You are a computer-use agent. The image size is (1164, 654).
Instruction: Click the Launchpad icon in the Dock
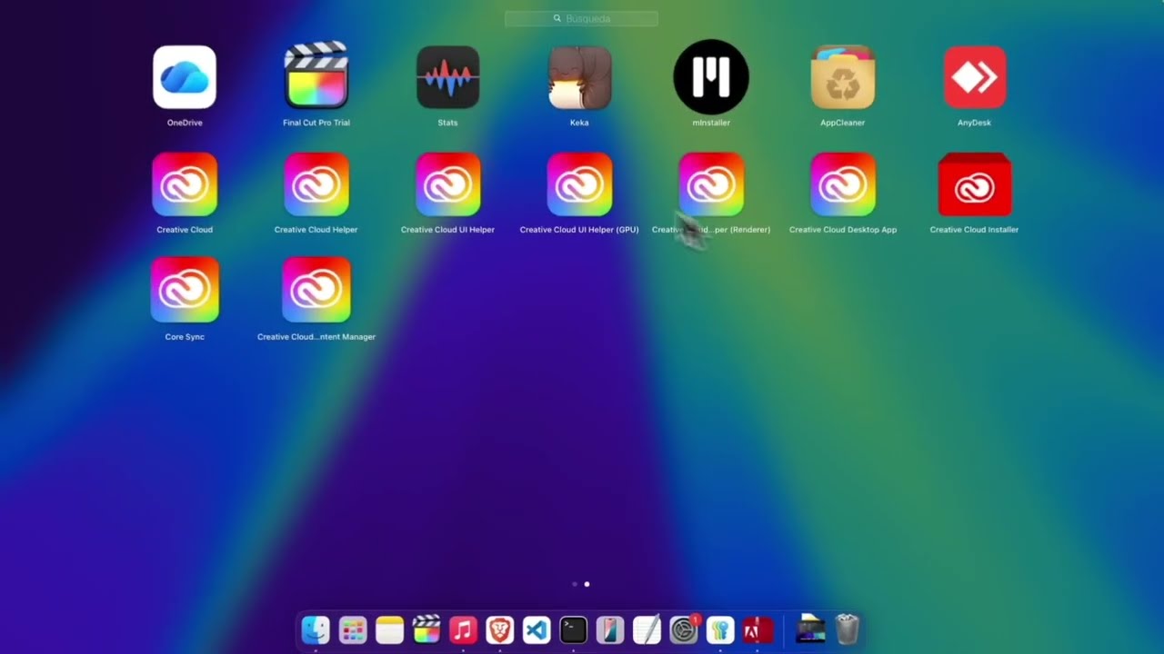pos(353,629)
